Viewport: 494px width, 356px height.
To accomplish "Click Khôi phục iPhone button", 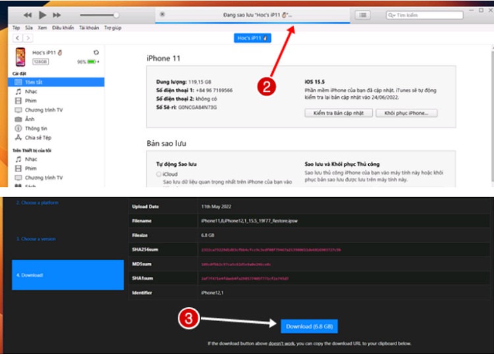I will [406, 113].
